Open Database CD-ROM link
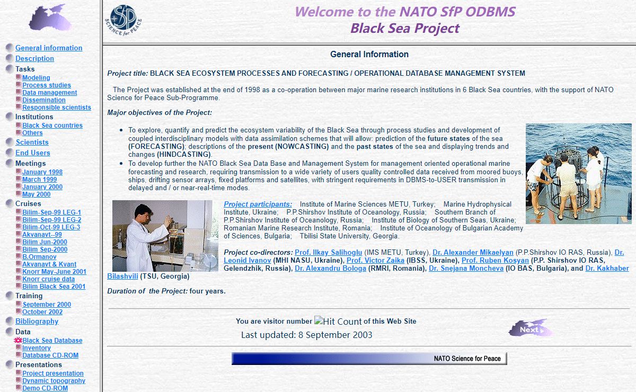 (50, 355)
